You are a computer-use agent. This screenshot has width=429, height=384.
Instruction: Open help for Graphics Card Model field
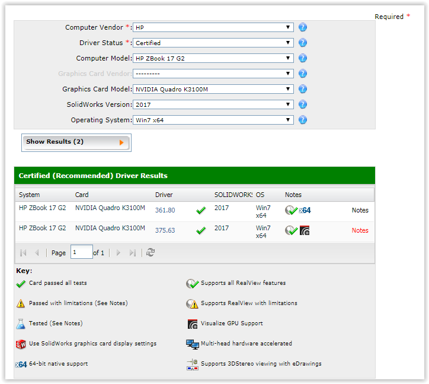pos(303,89)
